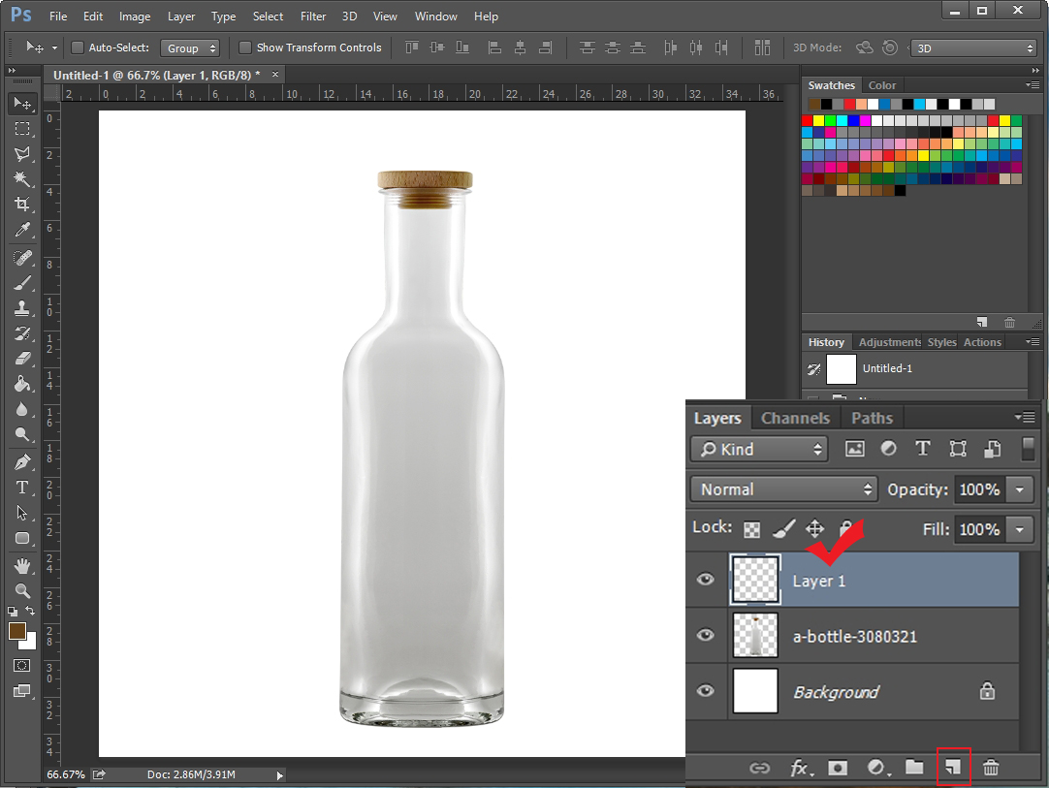Open the Normal blend mode dropdown
Viewport: 1049px width, 788px height.
pyautogui.click(x=783, y=489)
